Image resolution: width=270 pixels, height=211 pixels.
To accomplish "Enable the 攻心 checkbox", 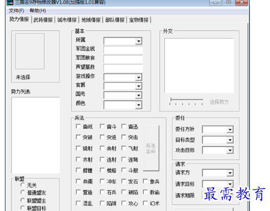I will tap(124, 203).
